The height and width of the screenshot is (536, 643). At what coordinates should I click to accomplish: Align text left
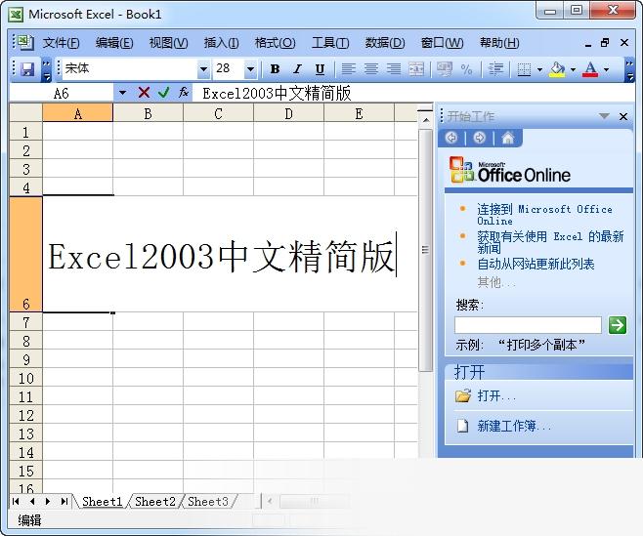pyautogui.click(x=349, y=69)
